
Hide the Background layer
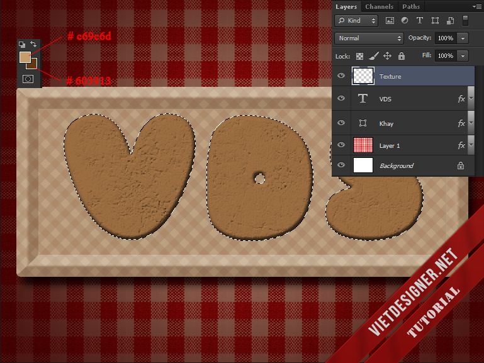click(341, 165)
